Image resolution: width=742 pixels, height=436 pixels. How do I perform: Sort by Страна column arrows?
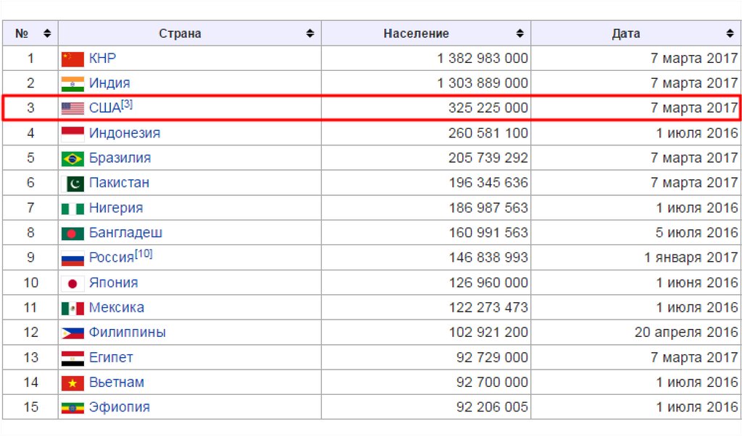[310, 33]
